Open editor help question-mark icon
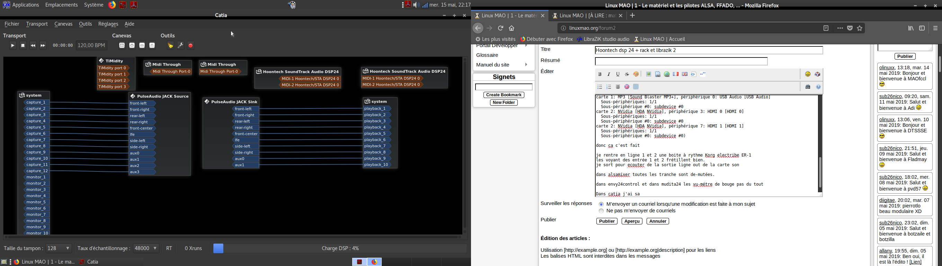Screen dimensions: 942x266 (x=818, y=87)
